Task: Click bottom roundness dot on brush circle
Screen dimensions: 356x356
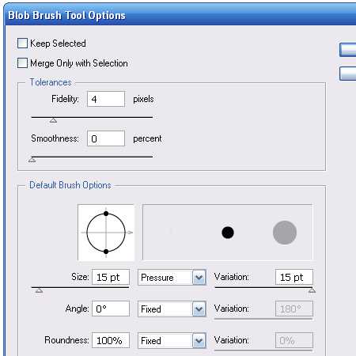Action: tap(106, 252)
